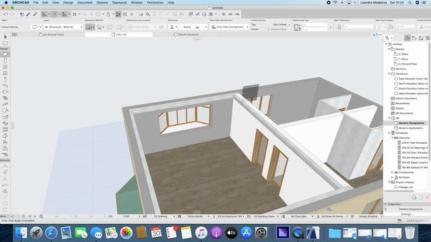431x242 pixels.
Task: Expand the Components node in Navigator
Action: click(392, 172)
